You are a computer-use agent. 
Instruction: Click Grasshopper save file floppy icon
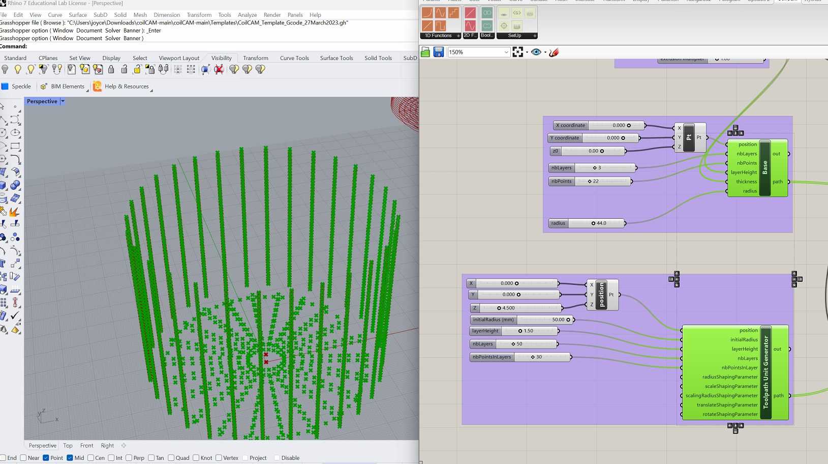439,52
